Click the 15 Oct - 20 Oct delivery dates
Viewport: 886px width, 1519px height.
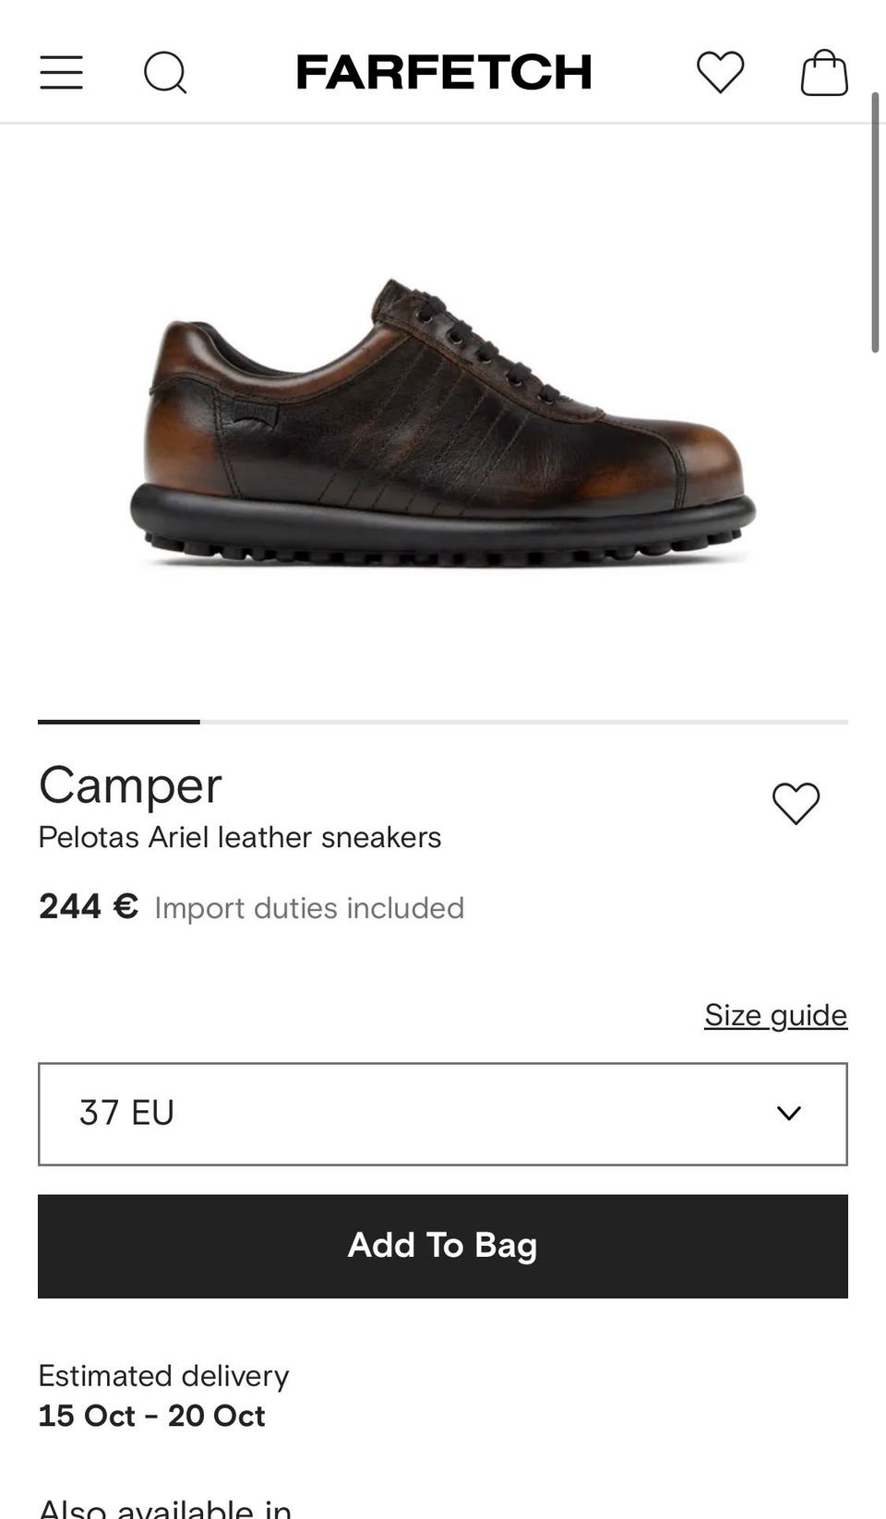[x=151, y=1416]
